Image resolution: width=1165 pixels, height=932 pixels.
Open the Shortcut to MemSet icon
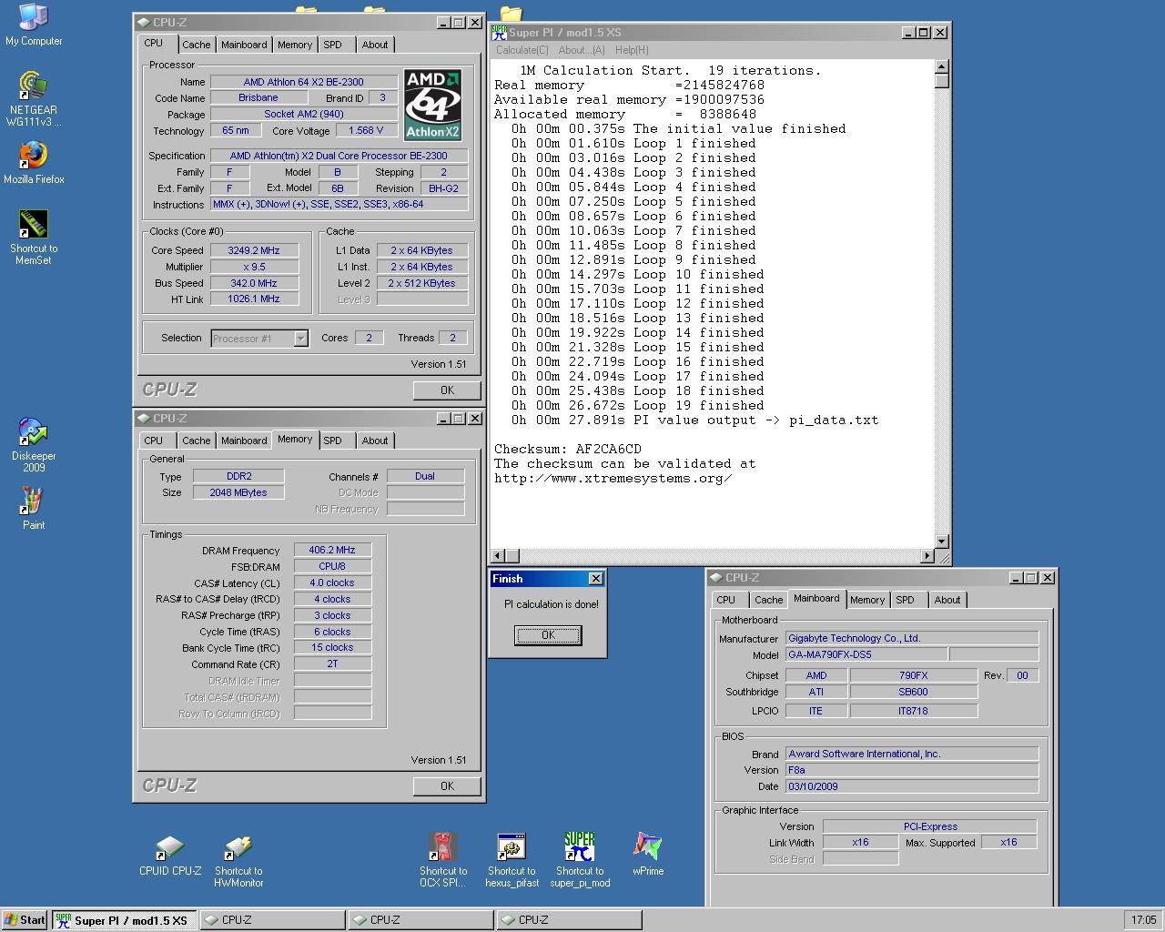pos(34,237)
